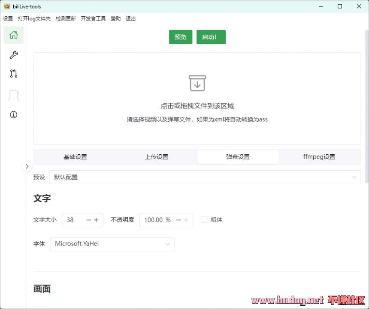The height and width of the screenshot is (309, 369).
Task: Expand the collapsed sidebar with chevron
Action: click(x=27, y=166)
